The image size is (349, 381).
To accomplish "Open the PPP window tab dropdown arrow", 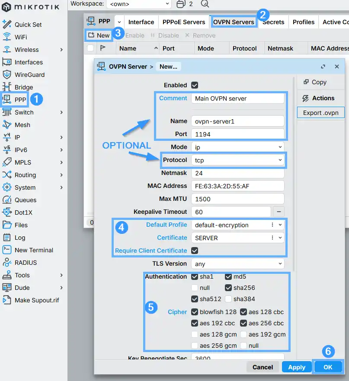I will pos(119,22).
